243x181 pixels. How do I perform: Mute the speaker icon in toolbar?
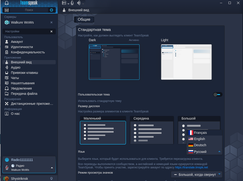pyautogui.click(x=79, y=3)
